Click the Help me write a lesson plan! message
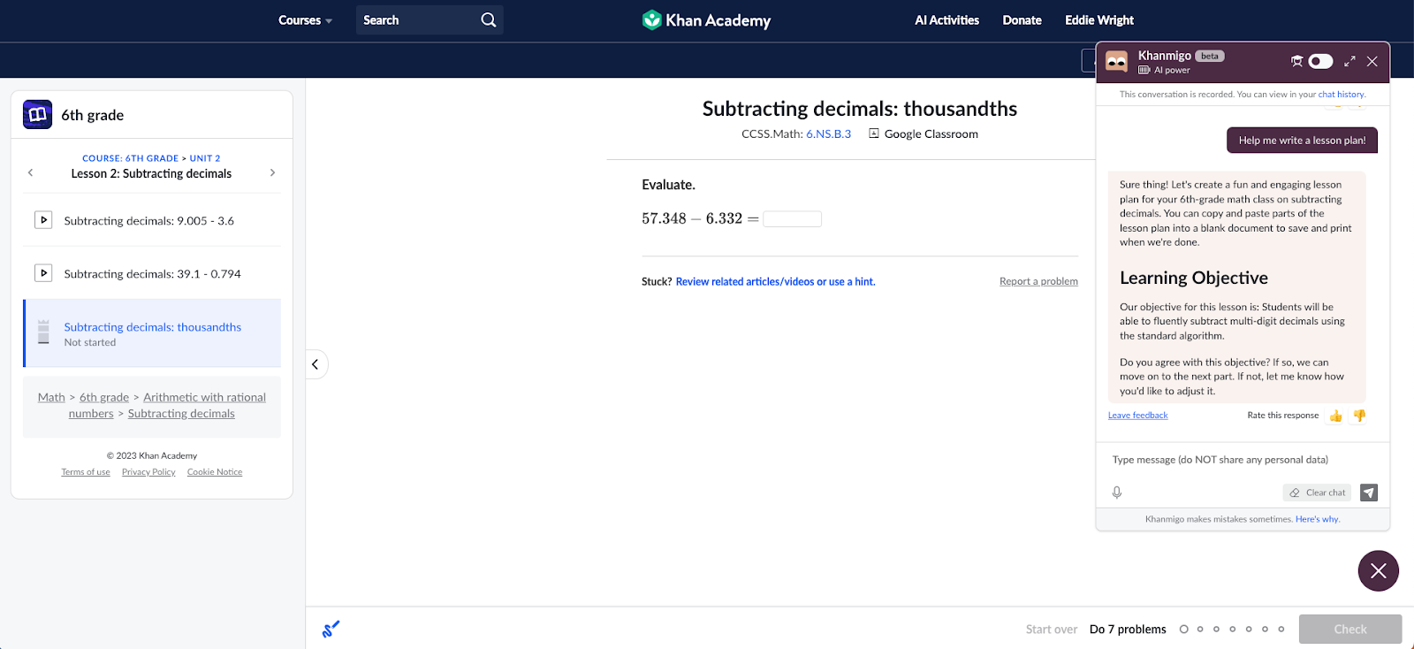The image size is (1414, 649). [x=1302, y=141]
